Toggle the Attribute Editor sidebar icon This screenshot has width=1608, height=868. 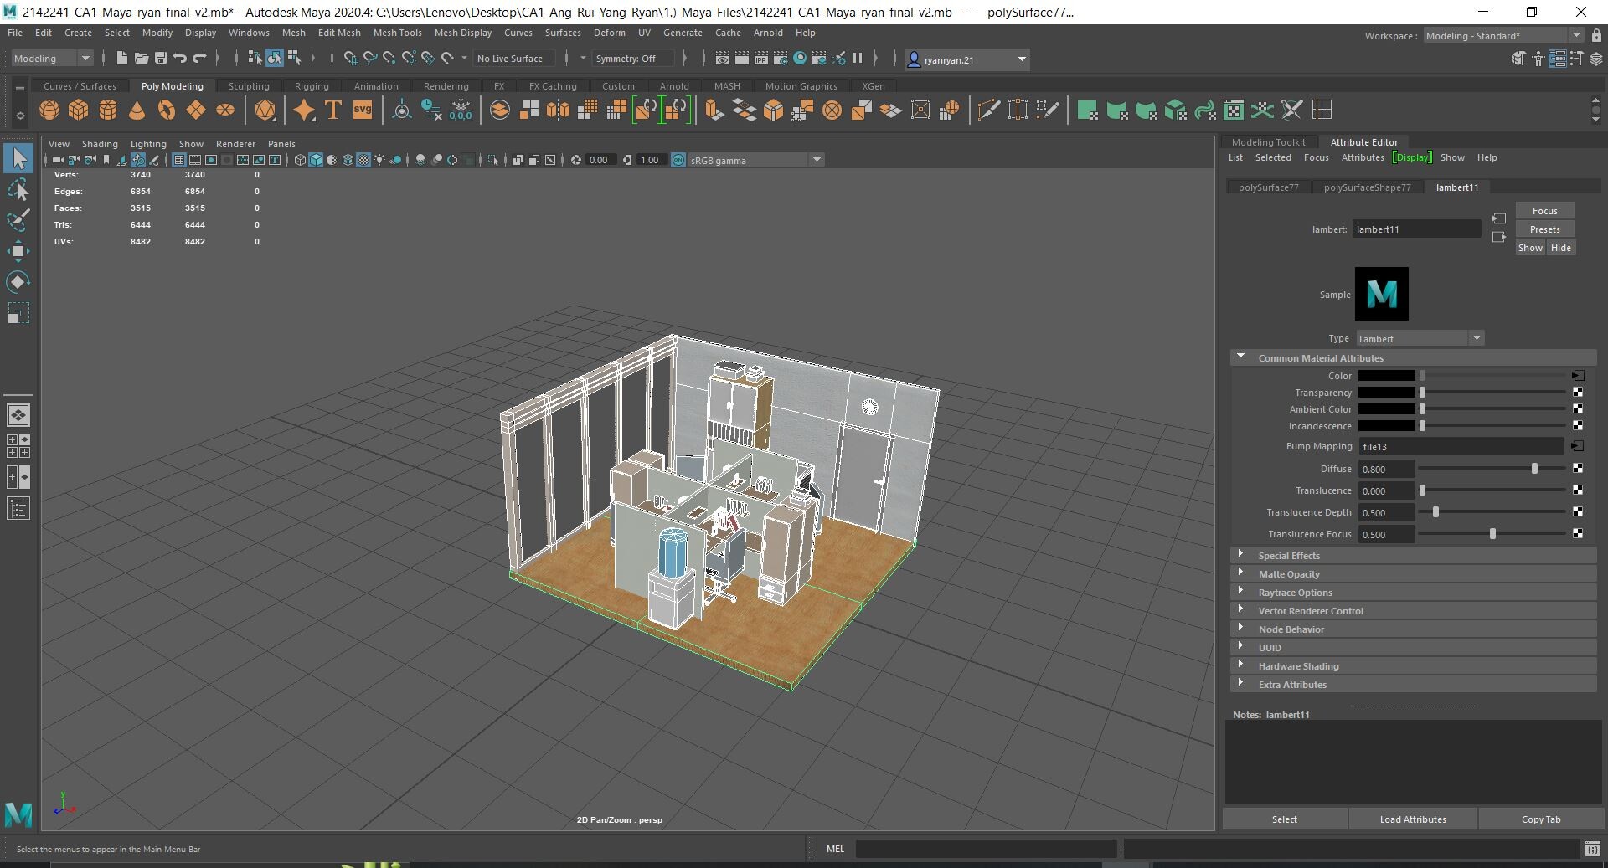pos(1557,59)
